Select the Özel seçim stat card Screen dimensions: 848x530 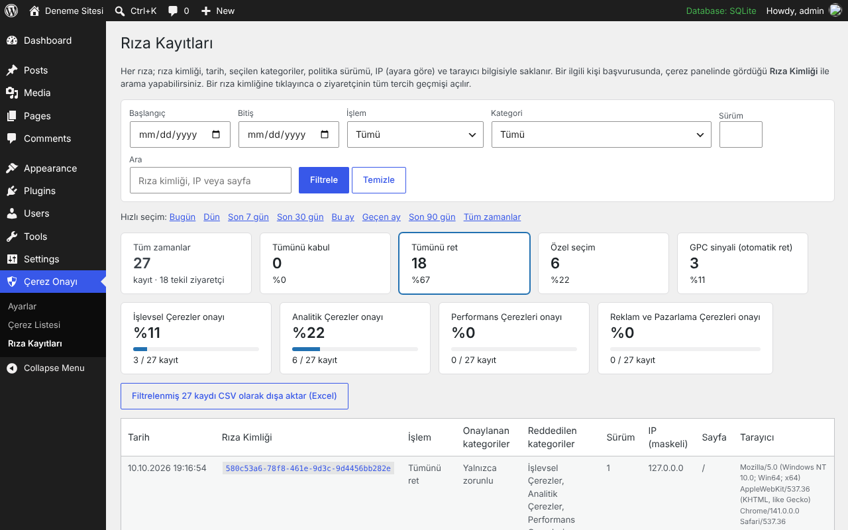604,263
